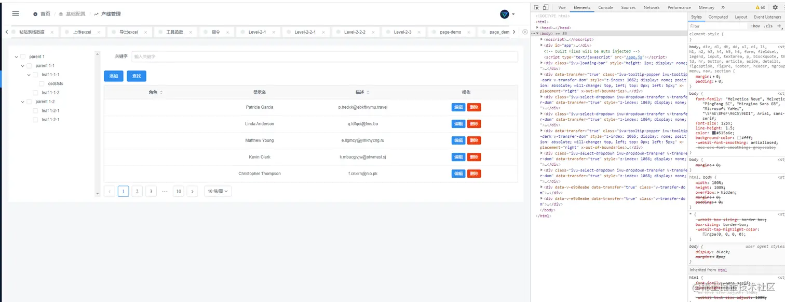Switch to the Computed styles tab

coord(718,17)
